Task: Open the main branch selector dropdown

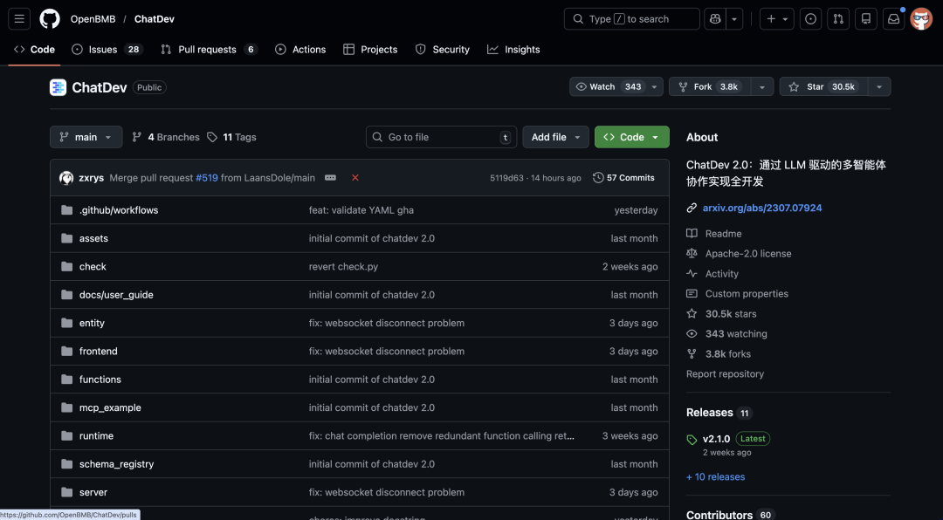Action: click(x=86, y=137)
